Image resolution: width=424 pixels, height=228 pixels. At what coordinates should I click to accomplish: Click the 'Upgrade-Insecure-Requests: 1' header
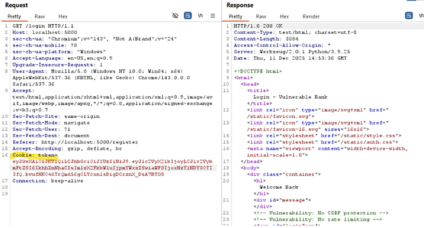(58, 65)
